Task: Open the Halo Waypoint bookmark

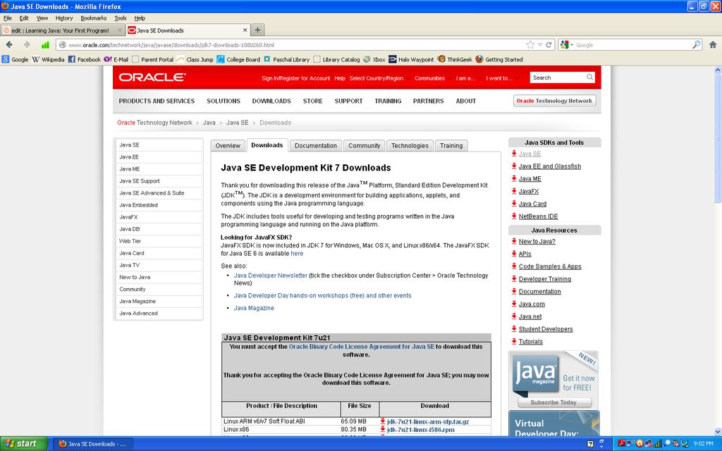Action: click(x=411, y=59)
